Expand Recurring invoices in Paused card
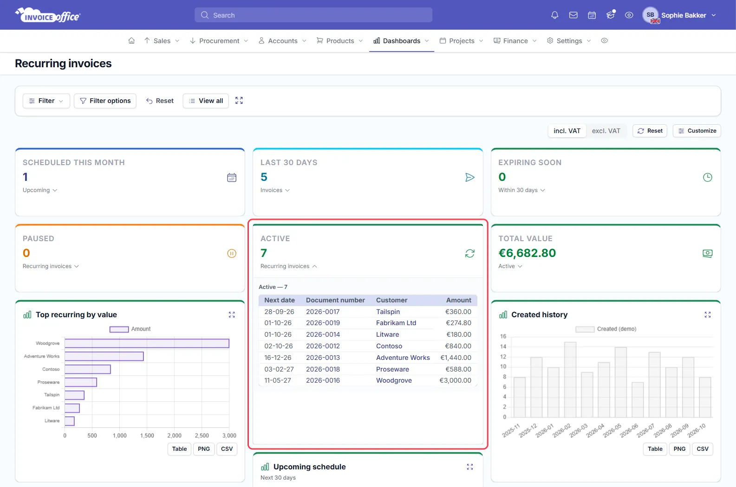Screen dimensions: 736x487 click(51, 266)
